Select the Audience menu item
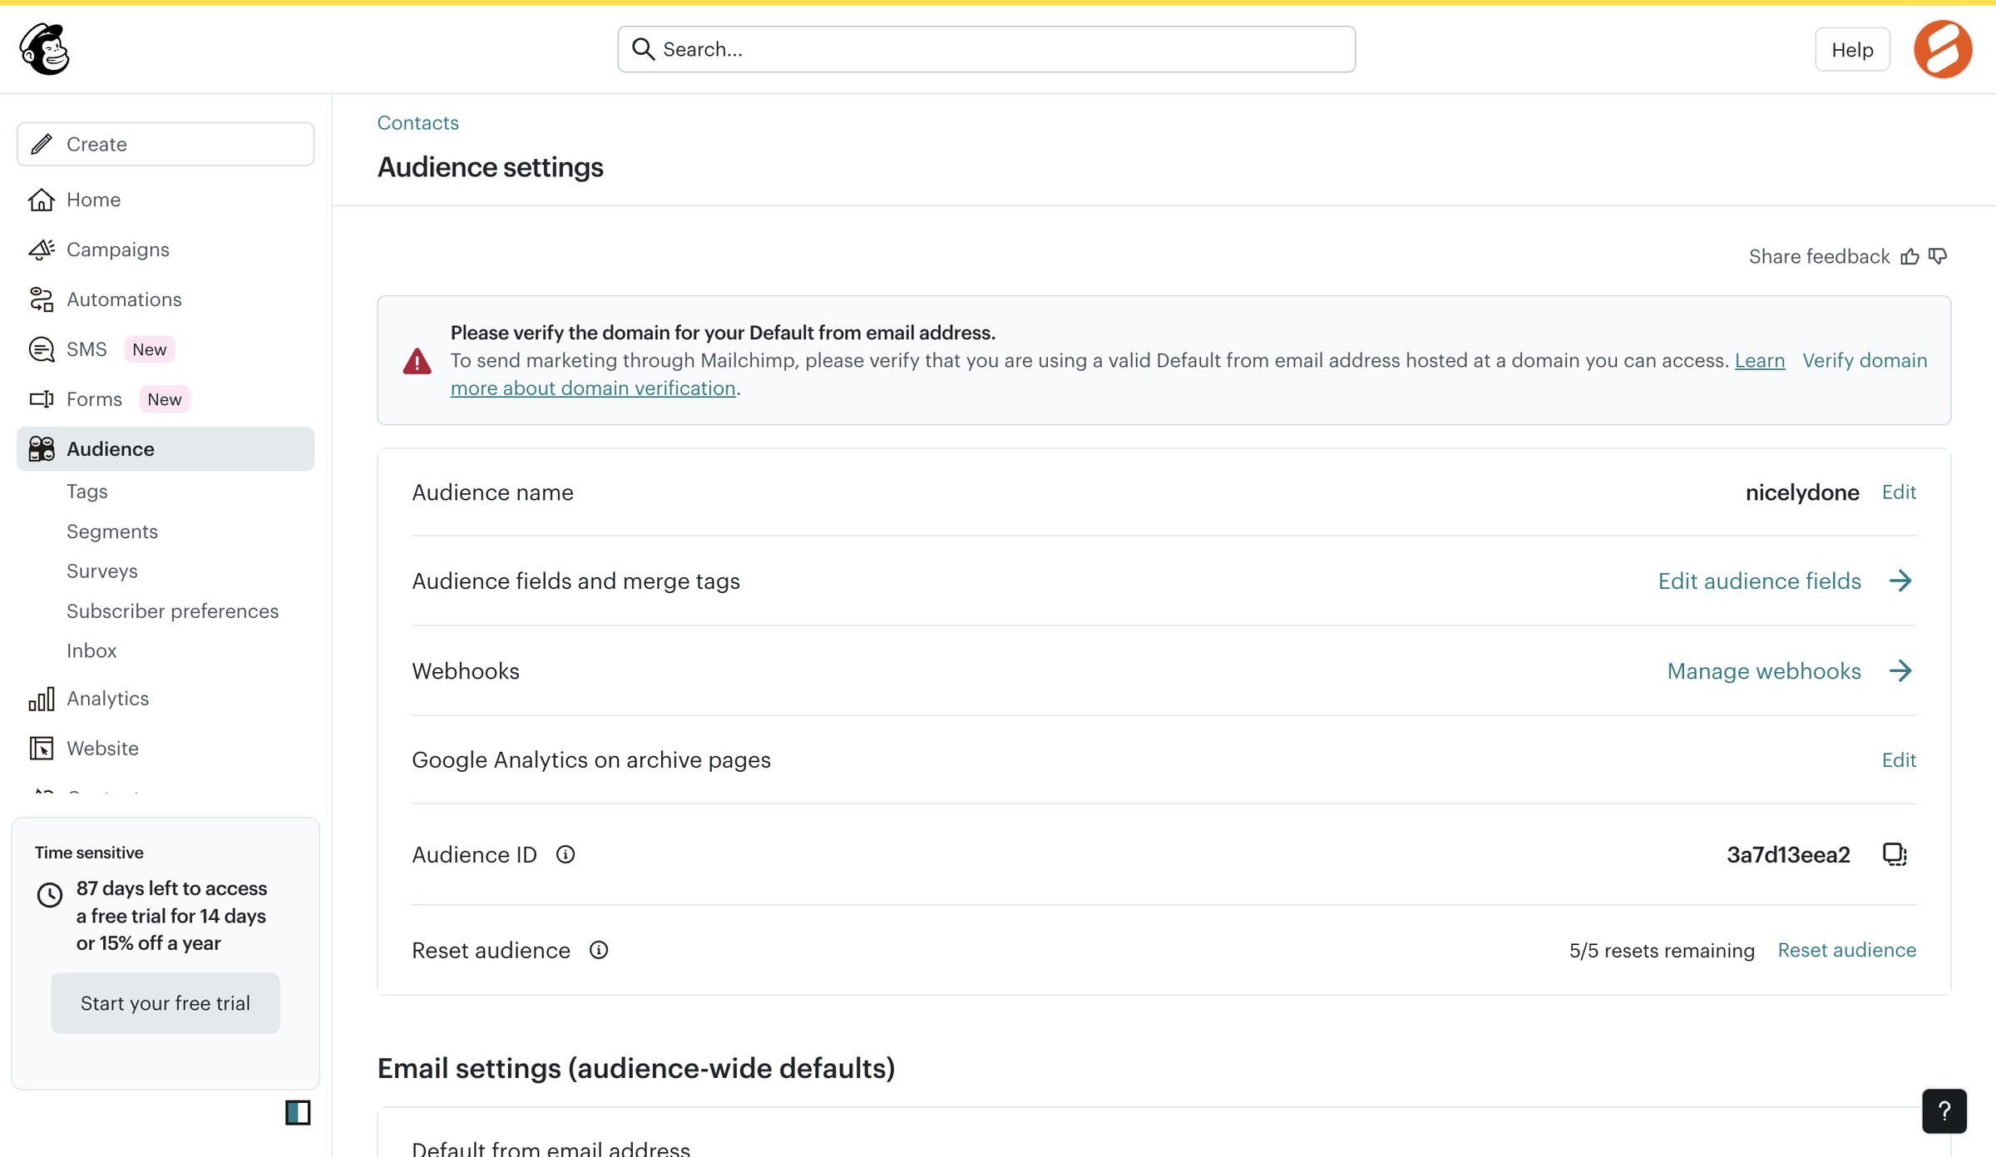 [x=166, y=449]
